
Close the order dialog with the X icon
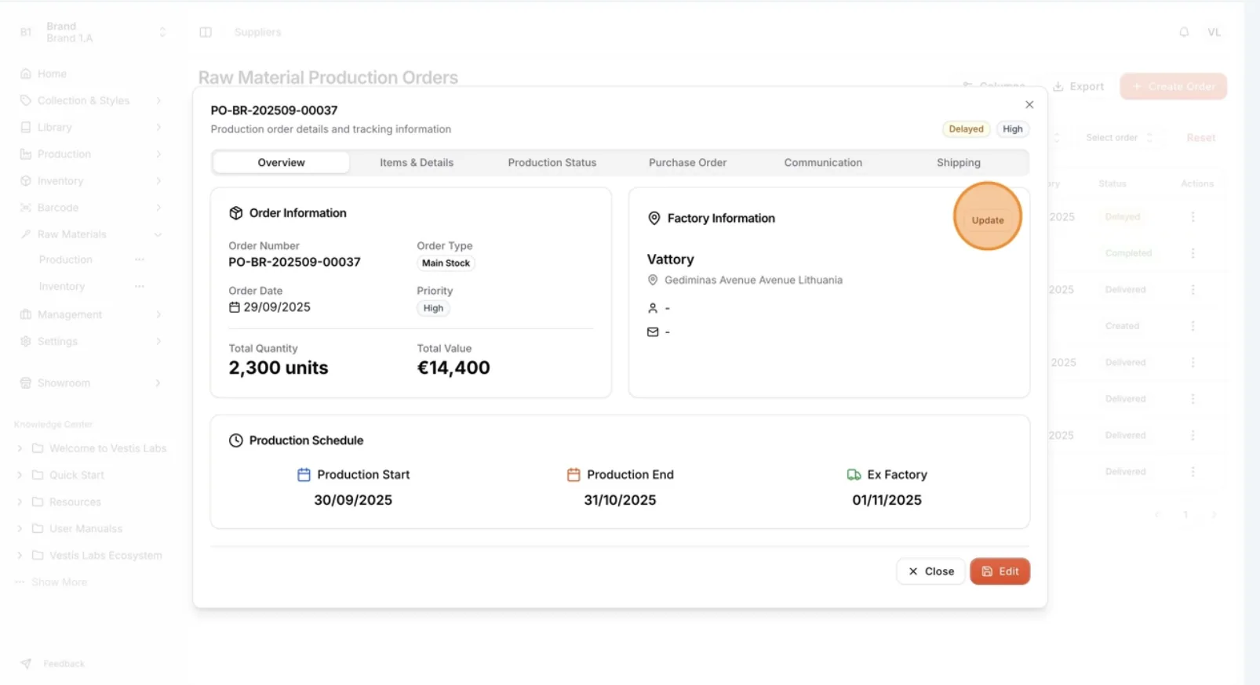pyautogui.click(x=1029, y=104)
